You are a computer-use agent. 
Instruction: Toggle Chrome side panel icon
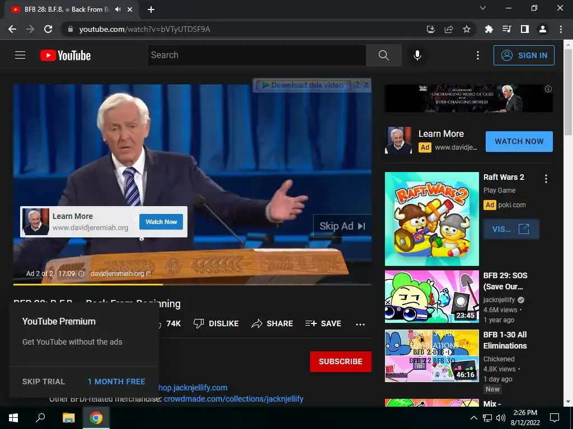525,29
